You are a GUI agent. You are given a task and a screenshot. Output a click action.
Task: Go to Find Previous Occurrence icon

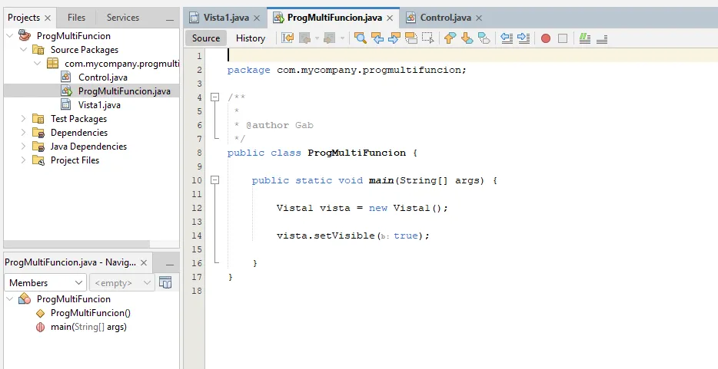377,38
